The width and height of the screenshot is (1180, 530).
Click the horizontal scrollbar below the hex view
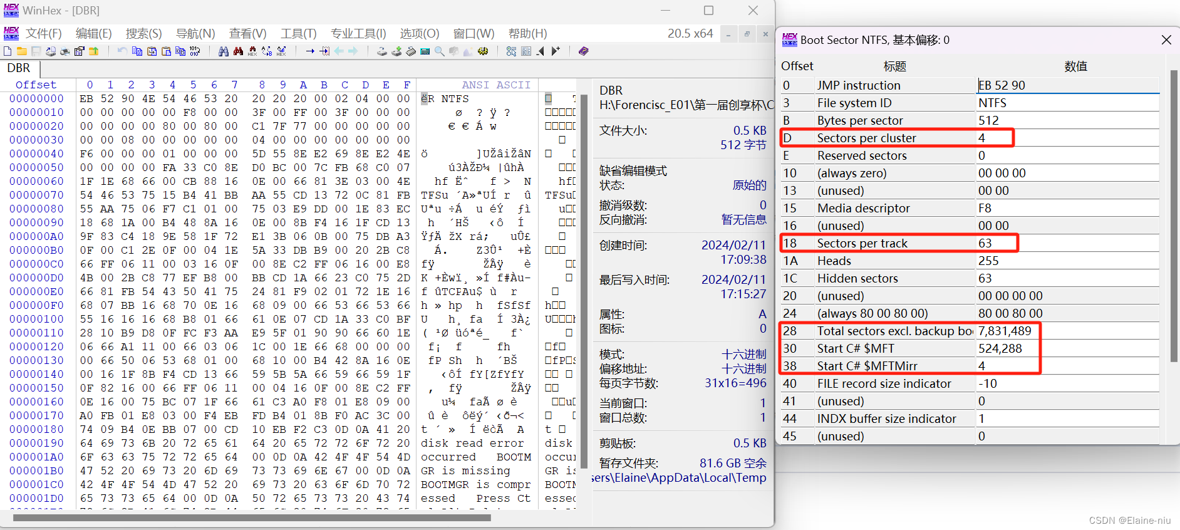click(251, 517)
